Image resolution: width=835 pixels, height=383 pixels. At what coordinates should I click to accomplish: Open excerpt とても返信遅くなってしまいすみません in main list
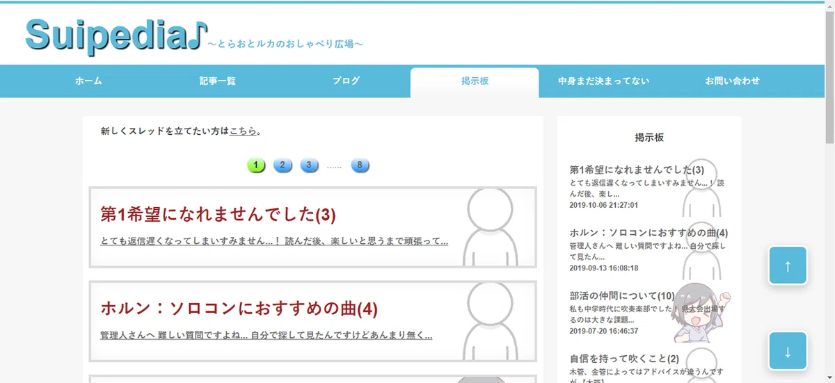(274, 241)
